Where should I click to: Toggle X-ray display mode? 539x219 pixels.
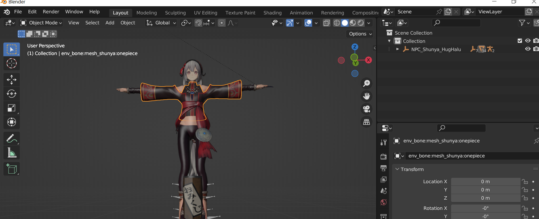tap(327, 23)
